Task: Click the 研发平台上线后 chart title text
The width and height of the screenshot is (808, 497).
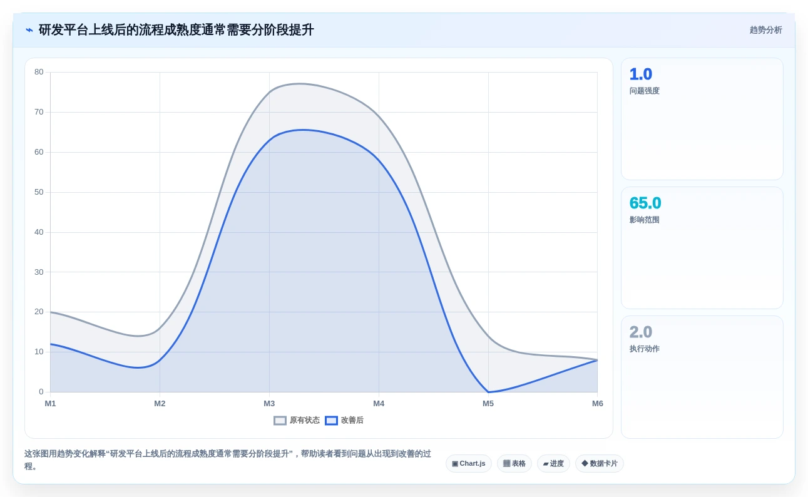Action: point(176,30)
